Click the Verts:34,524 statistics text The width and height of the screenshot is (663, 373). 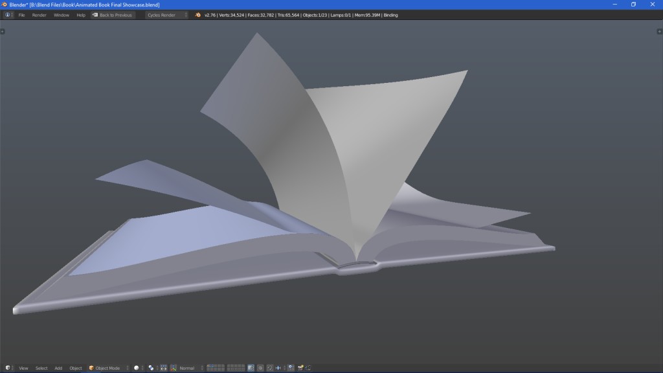230,14
